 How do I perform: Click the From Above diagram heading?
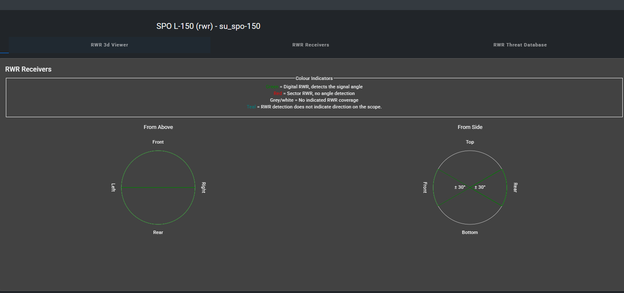[x=158, y=127]
